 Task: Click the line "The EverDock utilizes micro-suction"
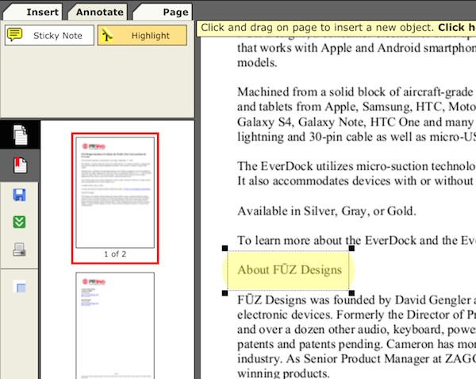[356, 166]
